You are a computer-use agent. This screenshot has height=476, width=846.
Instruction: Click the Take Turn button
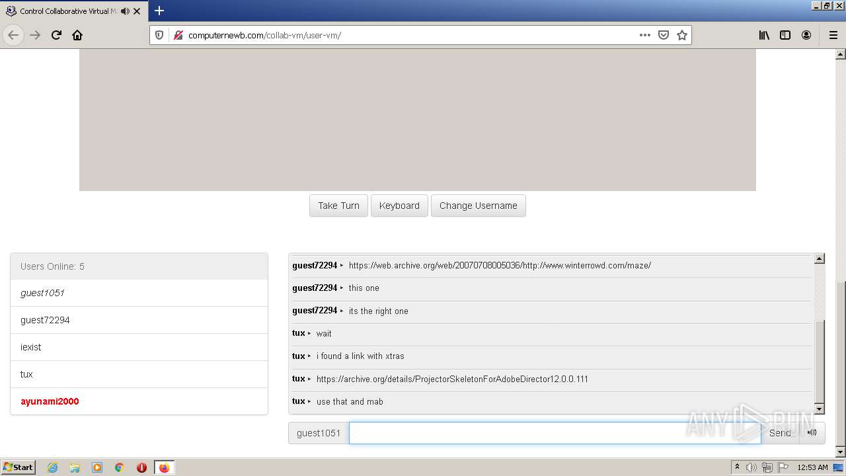[x=338, y=206]
